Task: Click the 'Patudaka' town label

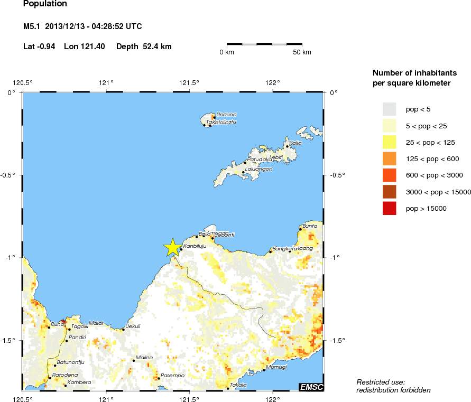Action: (259, 160)
